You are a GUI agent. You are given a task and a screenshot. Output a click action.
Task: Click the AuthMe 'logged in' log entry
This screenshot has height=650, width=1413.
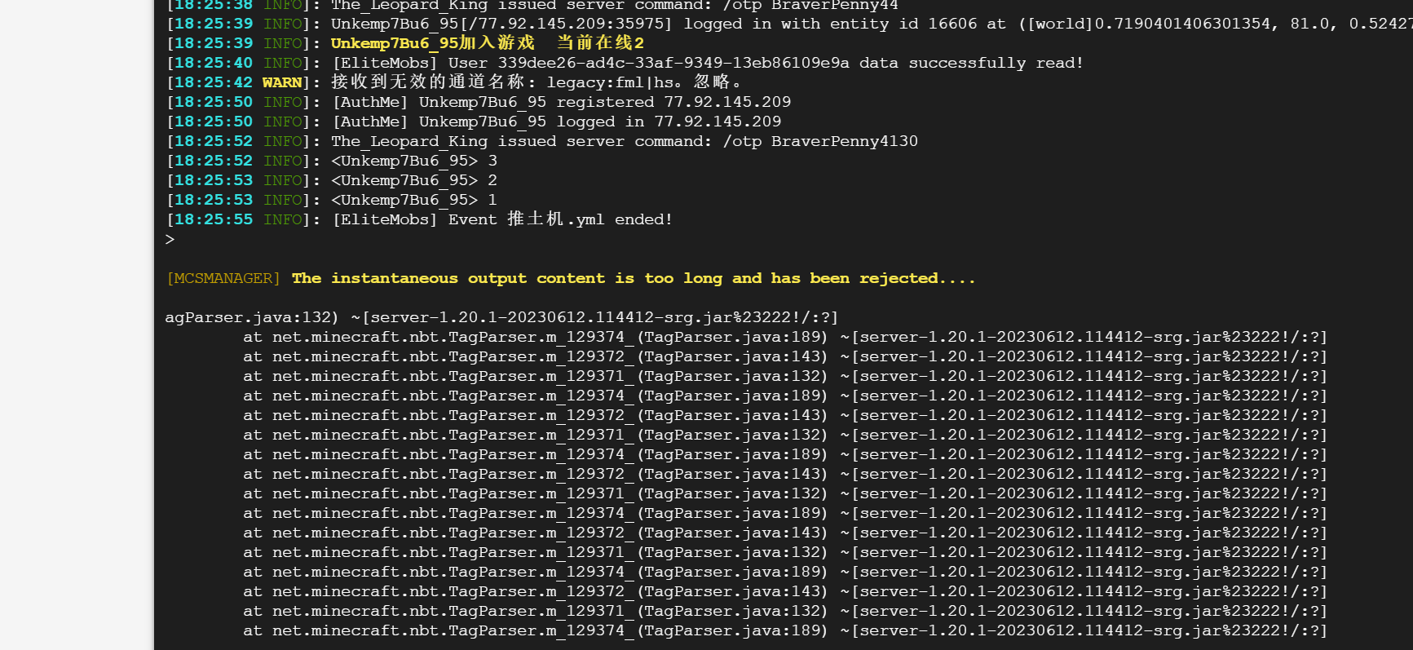pyautogui.click(x=558, y=122)
